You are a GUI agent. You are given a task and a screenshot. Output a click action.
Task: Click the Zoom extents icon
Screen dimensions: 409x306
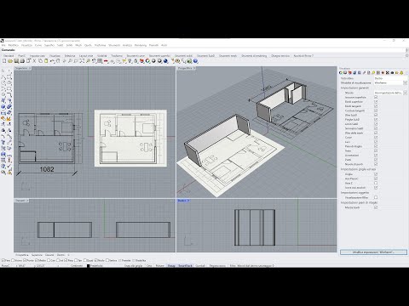click(x=82, y=61)
